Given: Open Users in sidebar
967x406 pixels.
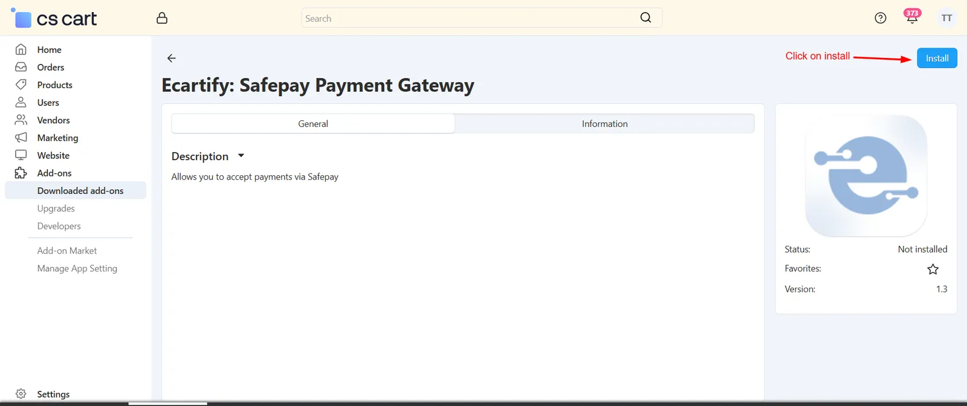Looking at the screenshot, I should [x=48, y=102].
